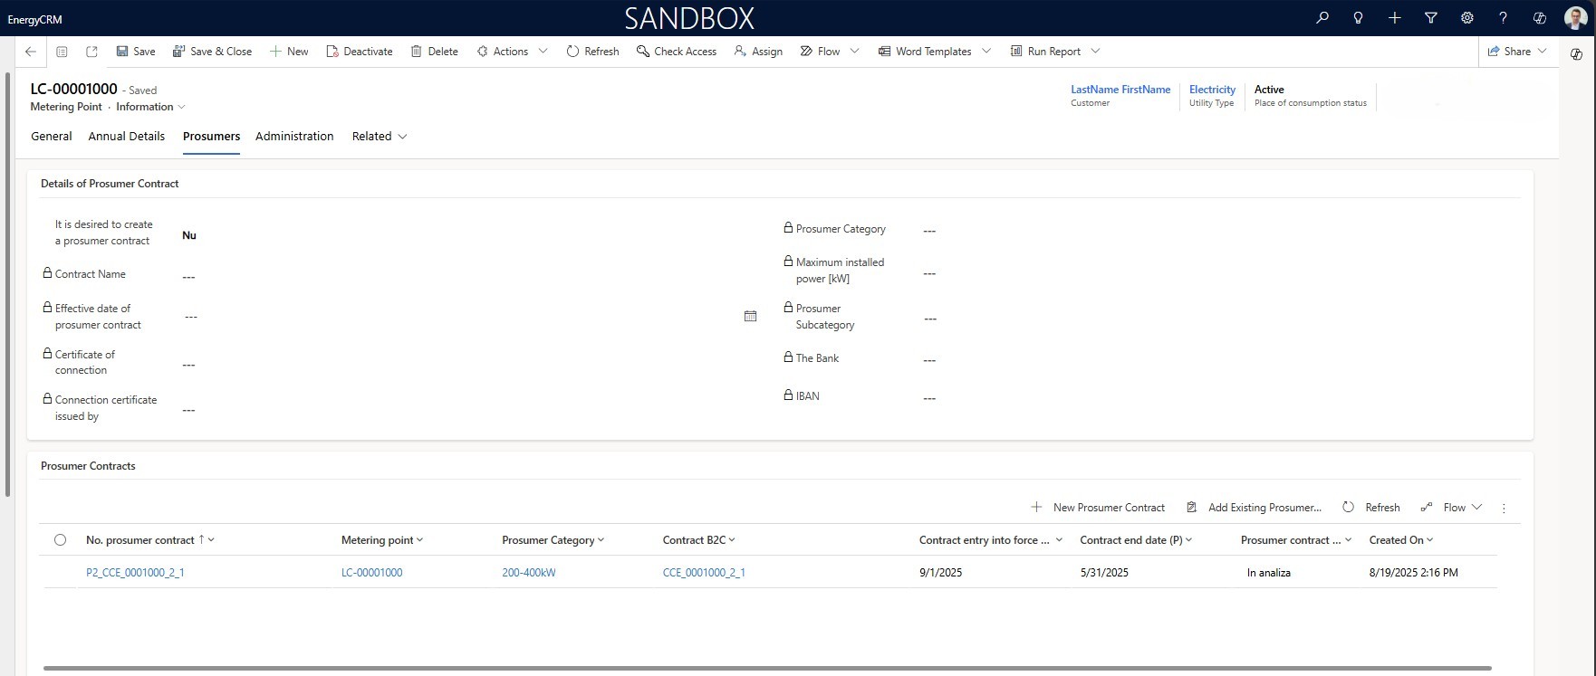
Task: Expand Information form selector chevron
Action: pyautogui.click(x=181, y=107)
